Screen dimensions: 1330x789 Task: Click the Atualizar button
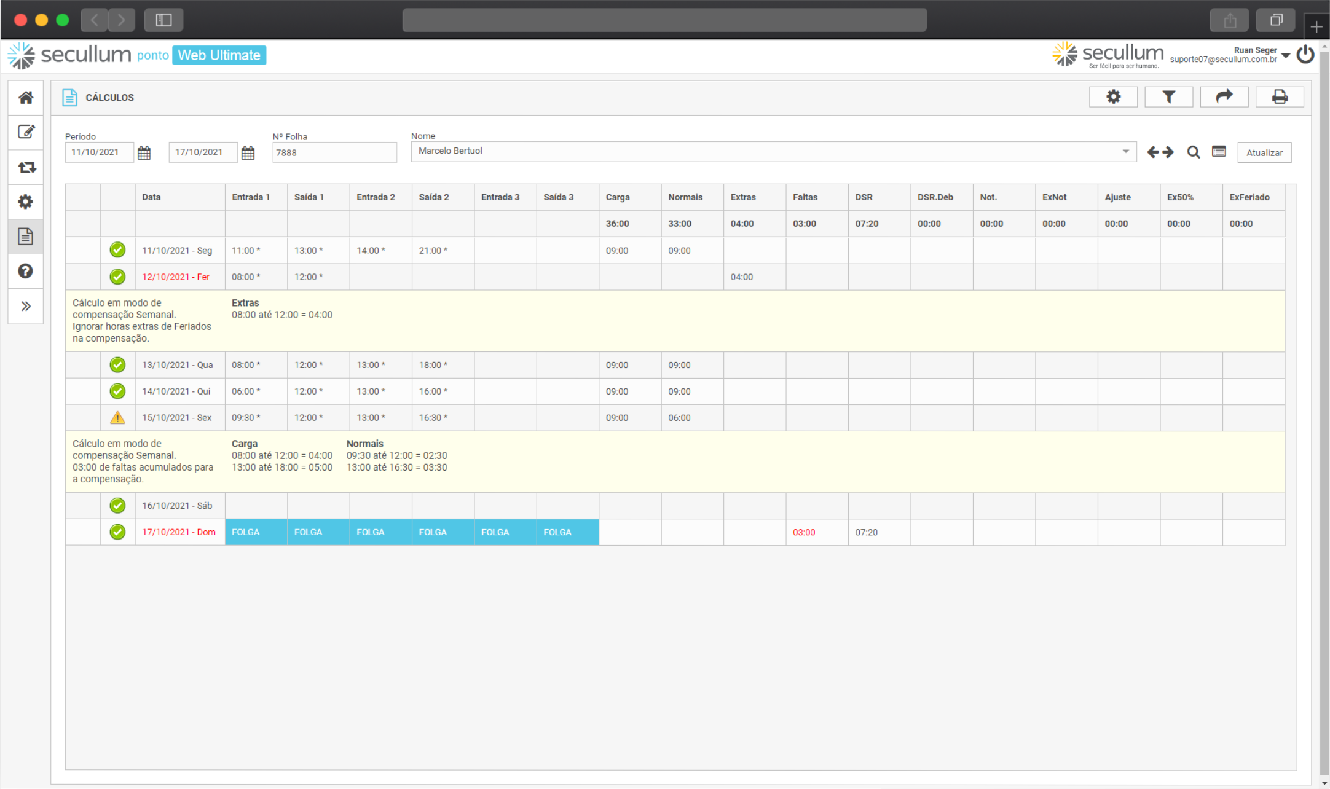[x=1264, y=152]
